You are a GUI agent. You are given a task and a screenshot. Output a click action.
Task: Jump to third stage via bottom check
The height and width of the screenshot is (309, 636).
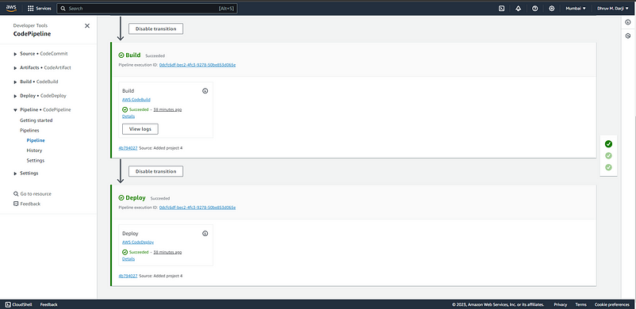click(x=608, y=167)
